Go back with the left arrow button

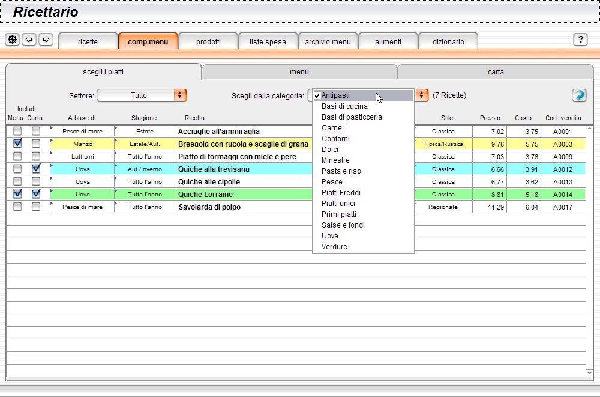(29, 40)
